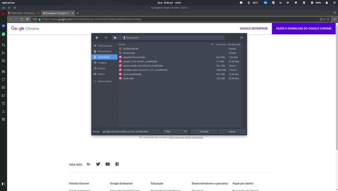This screenshot has width=338, height=191.
Task: Create new folder icon in file dialog
Action: (241, 38)
